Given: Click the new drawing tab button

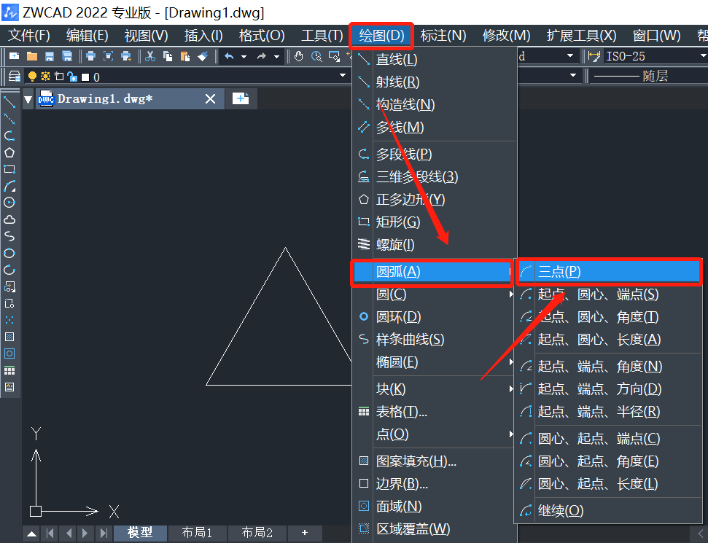Looking at the screenshot, I should (x=241, y=98).
